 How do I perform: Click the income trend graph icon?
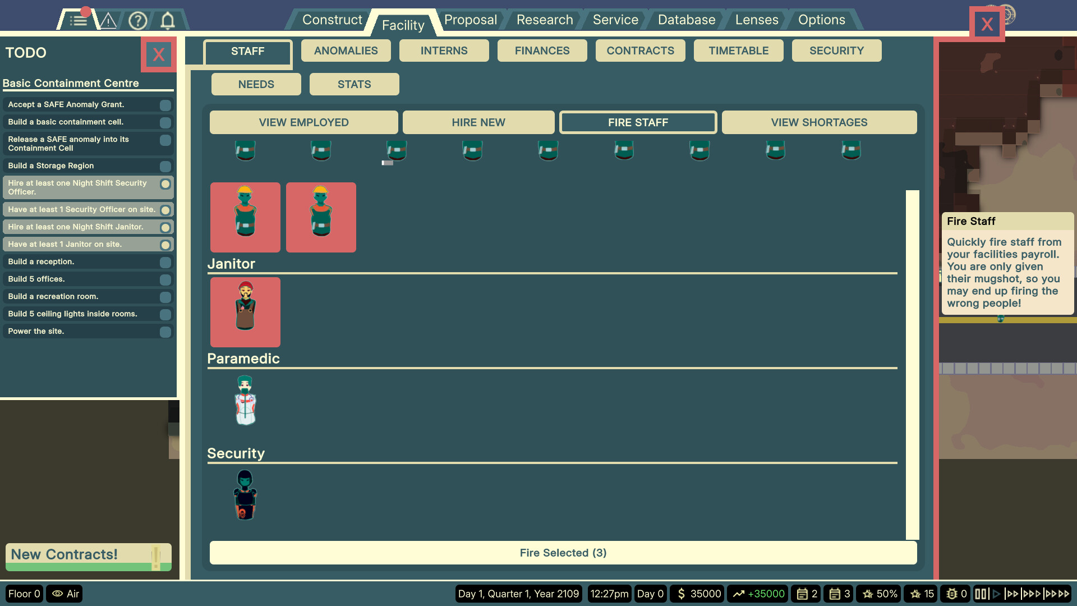(x=739, y=593)
